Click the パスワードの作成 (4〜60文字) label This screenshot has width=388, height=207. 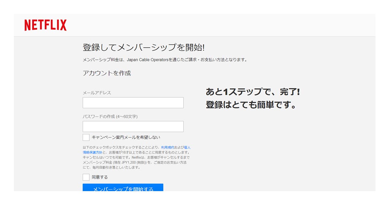click(x=110, y=117)
